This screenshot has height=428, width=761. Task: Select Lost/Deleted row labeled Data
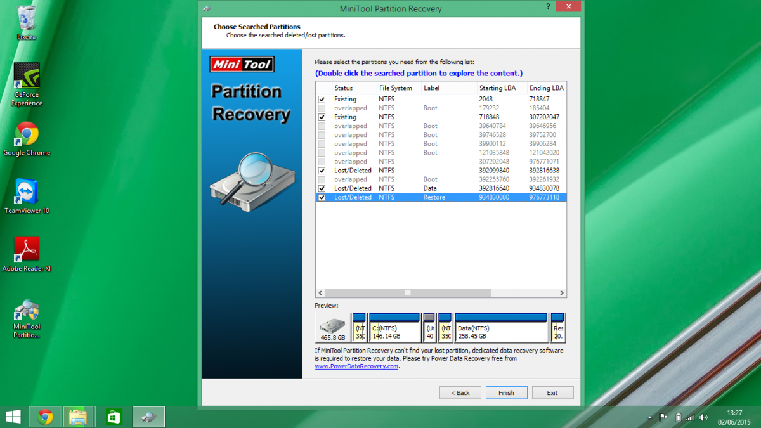click(x=441, y=188)
